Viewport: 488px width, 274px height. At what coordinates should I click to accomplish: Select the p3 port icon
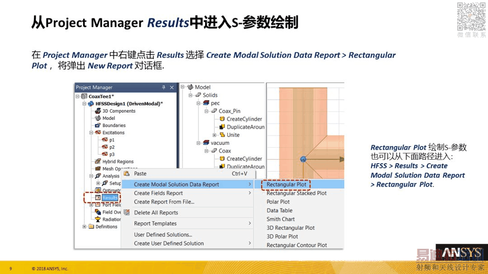105,154
